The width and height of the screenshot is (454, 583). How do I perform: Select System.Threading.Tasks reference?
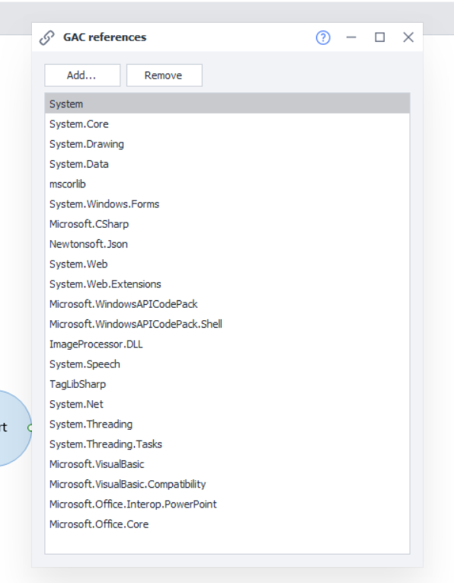(x=227, y=444)
